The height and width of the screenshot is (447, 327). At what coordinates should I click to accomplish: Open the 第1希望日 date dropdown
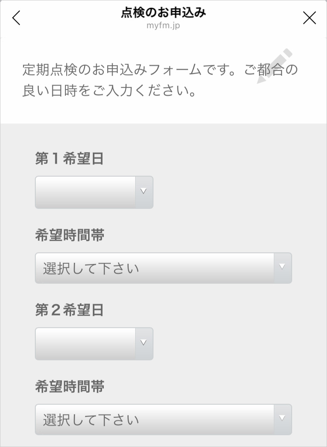click(x=94, y=192)
